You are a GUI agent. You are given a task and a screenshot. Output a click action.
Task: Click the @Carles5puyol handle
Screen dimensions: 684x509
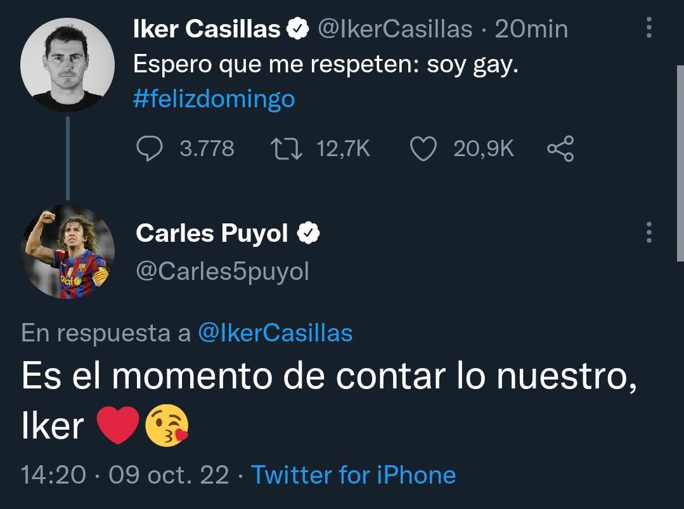221,270
